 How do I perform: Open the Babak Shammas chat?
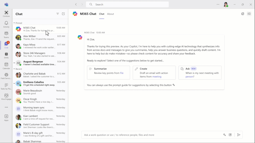coord(40,141)
